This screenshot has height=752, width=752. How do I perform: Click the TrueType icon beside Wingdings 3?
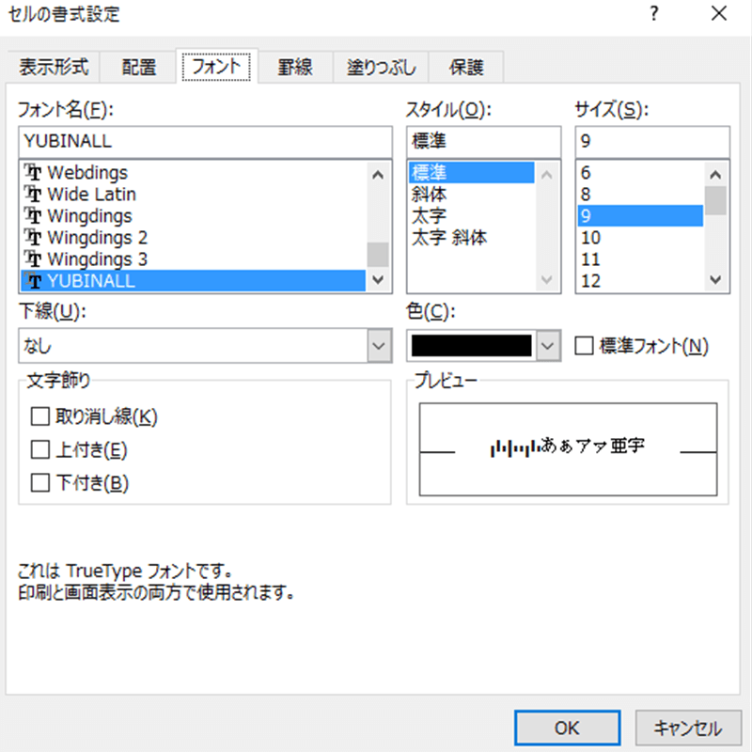pos(32,258)
